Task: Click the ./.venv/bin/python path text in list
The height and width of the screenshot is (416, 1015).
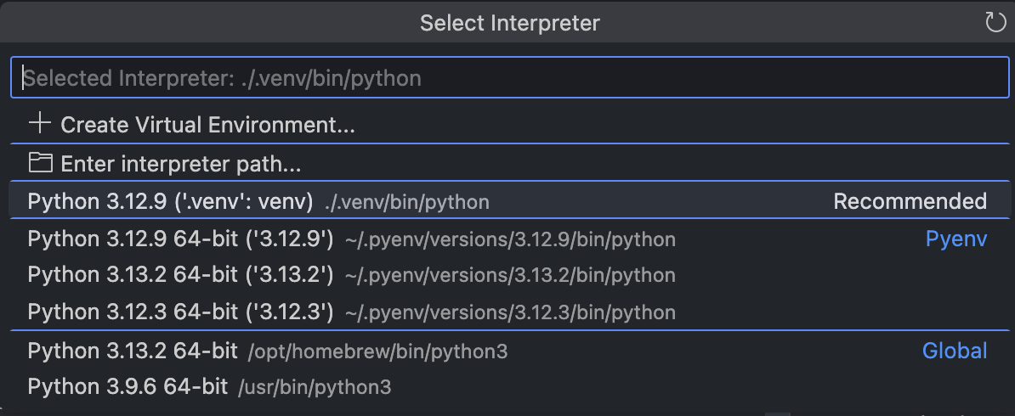Action: coord(406,202)
